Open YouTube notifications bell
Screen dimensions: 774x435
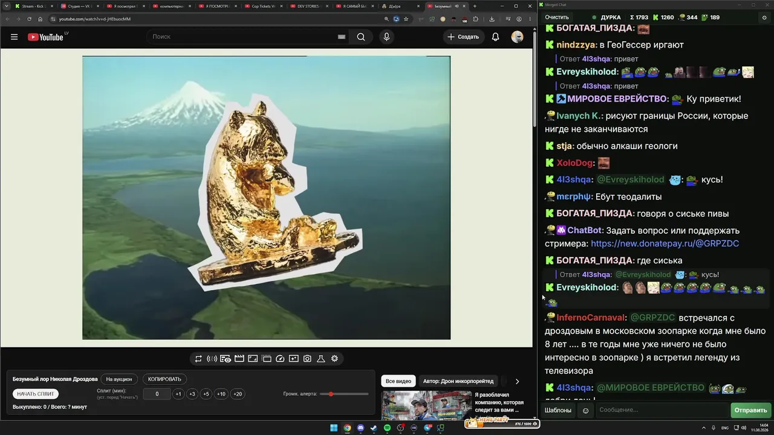495,37
